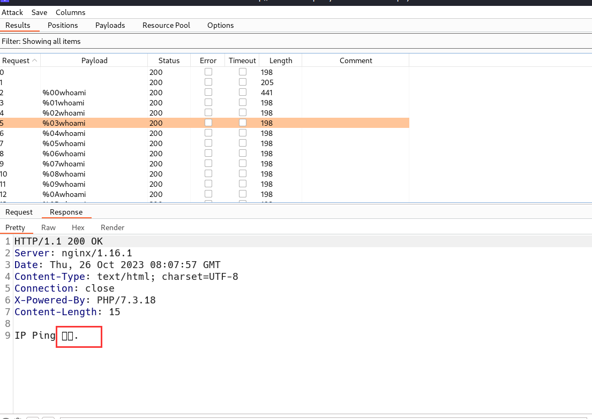592x419 pixels.
Task: Click the Server nginx/1.16.1 header line
Action: coord(73,253)
